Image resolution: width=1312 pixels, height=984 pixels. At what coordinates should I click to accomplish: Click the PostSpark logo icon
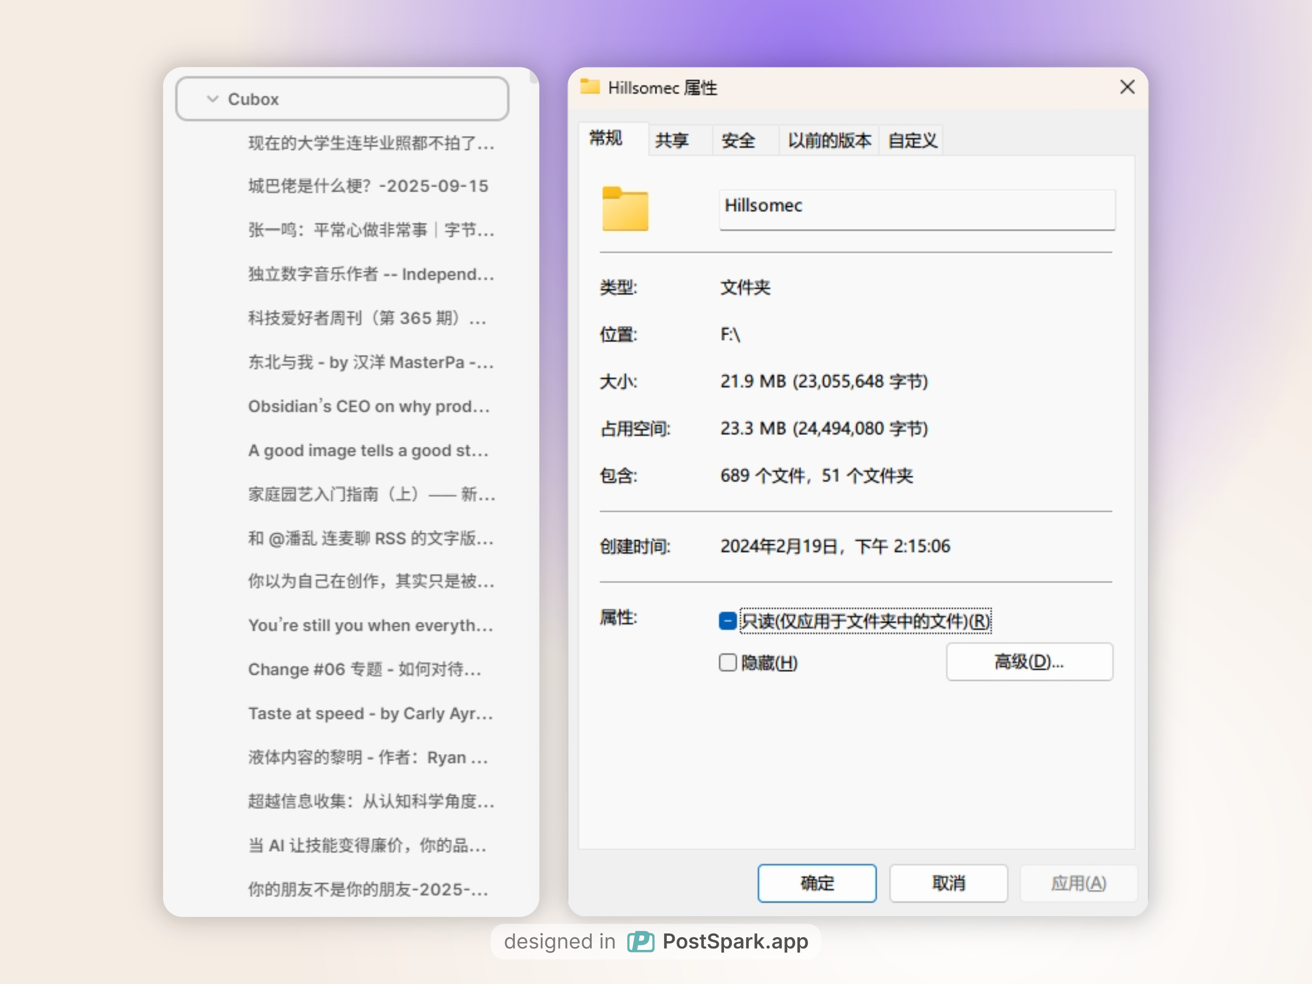[641, 941]
